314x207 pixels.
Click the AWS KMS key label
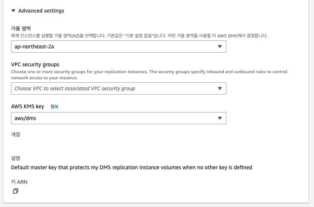(x=27, y=106)
